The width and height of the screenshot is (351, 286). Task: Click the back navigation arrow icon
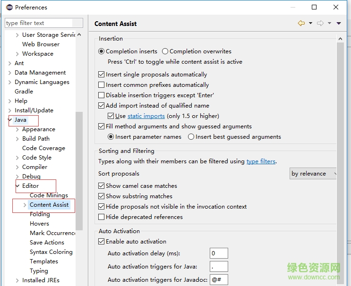tap(301, 23)
